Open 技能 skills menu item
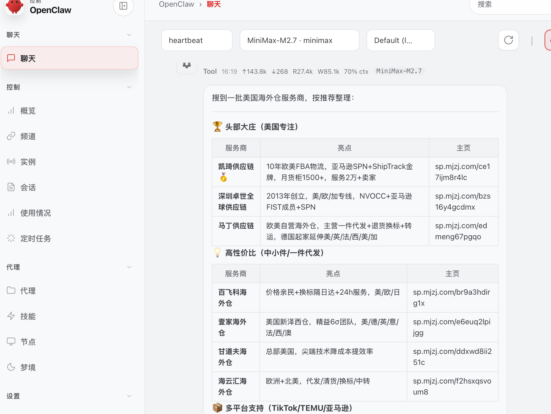Screen dimensions: 551x414 point(28,316)
